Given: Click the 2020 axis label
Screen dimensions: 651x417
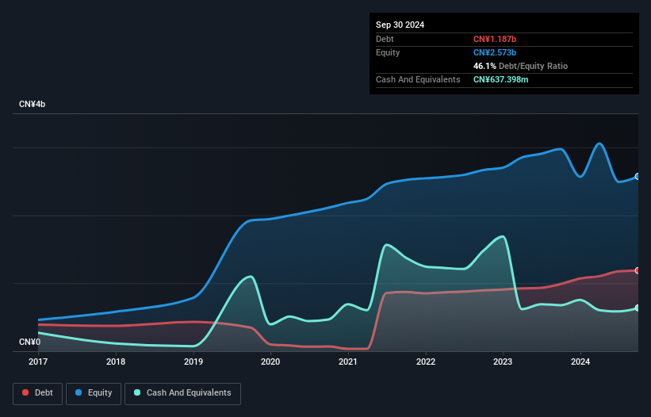Looking at the screenshot, I should coord(270,362).
